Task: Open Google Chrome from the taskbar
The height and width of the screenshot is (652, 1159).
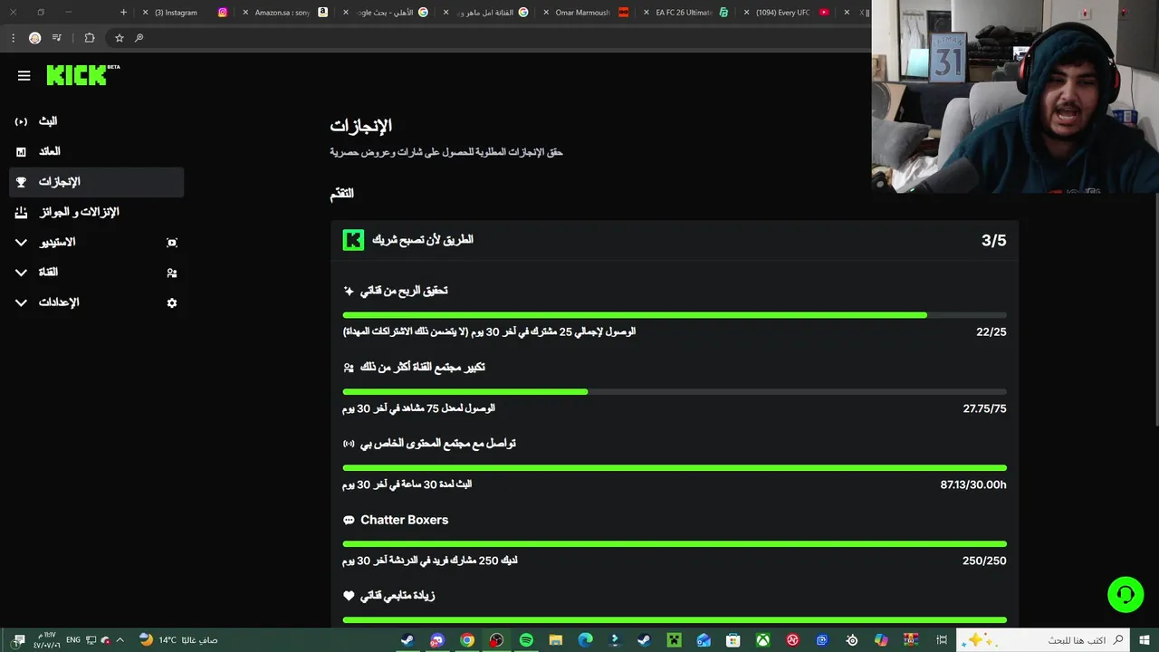Action: pos(467,640)
